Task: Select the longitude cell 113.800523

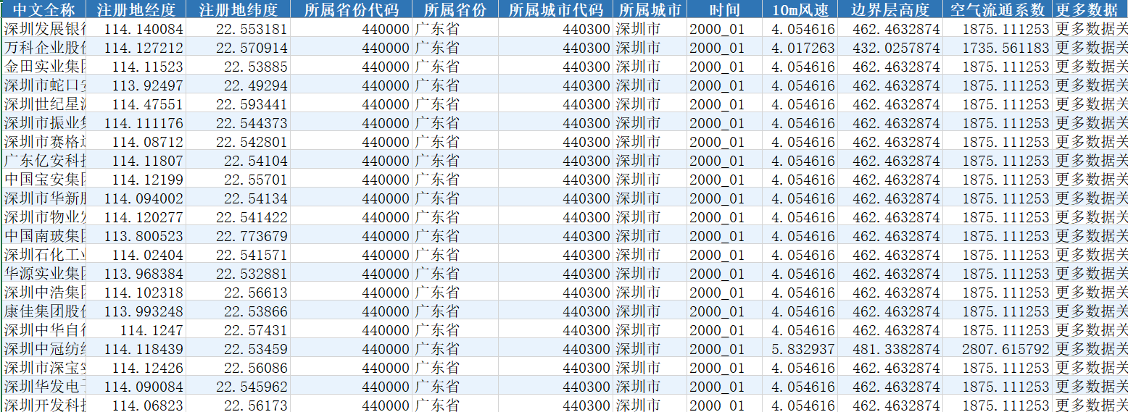Action: pos(136,237)
